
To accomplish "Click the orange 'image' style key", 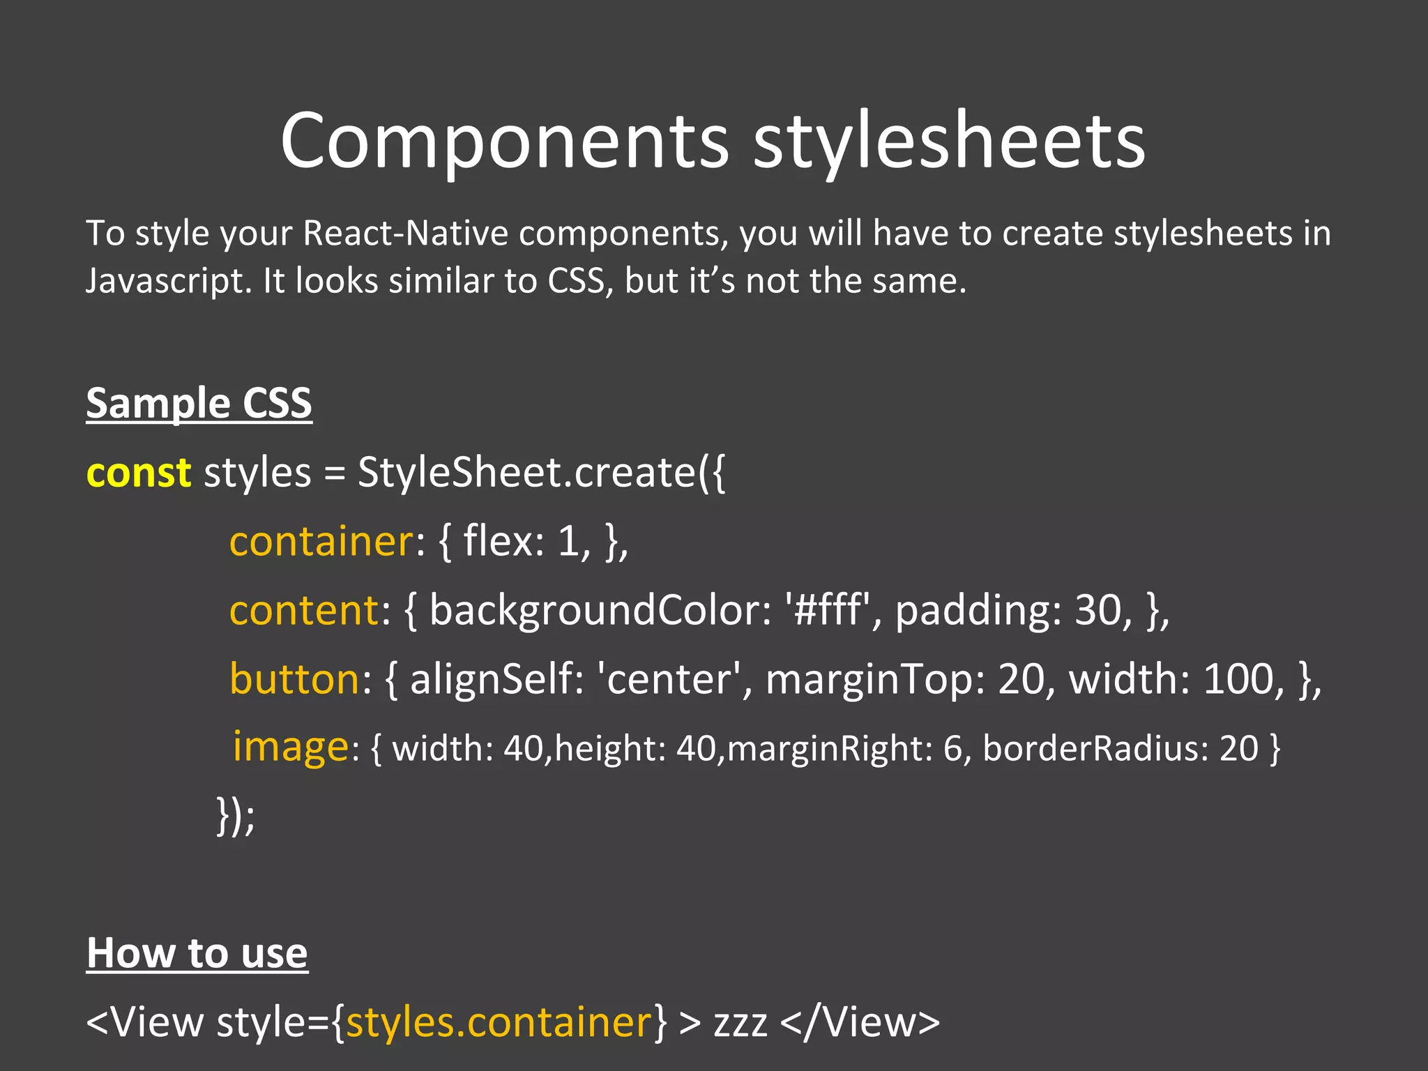I will click(290, 746).
